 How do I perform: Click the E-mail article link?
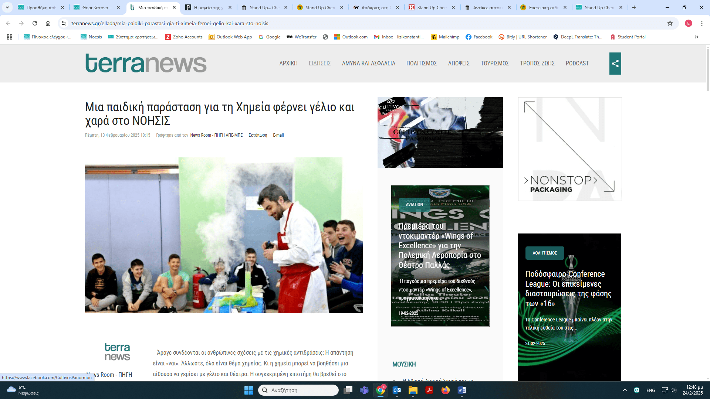pos(278,135)
